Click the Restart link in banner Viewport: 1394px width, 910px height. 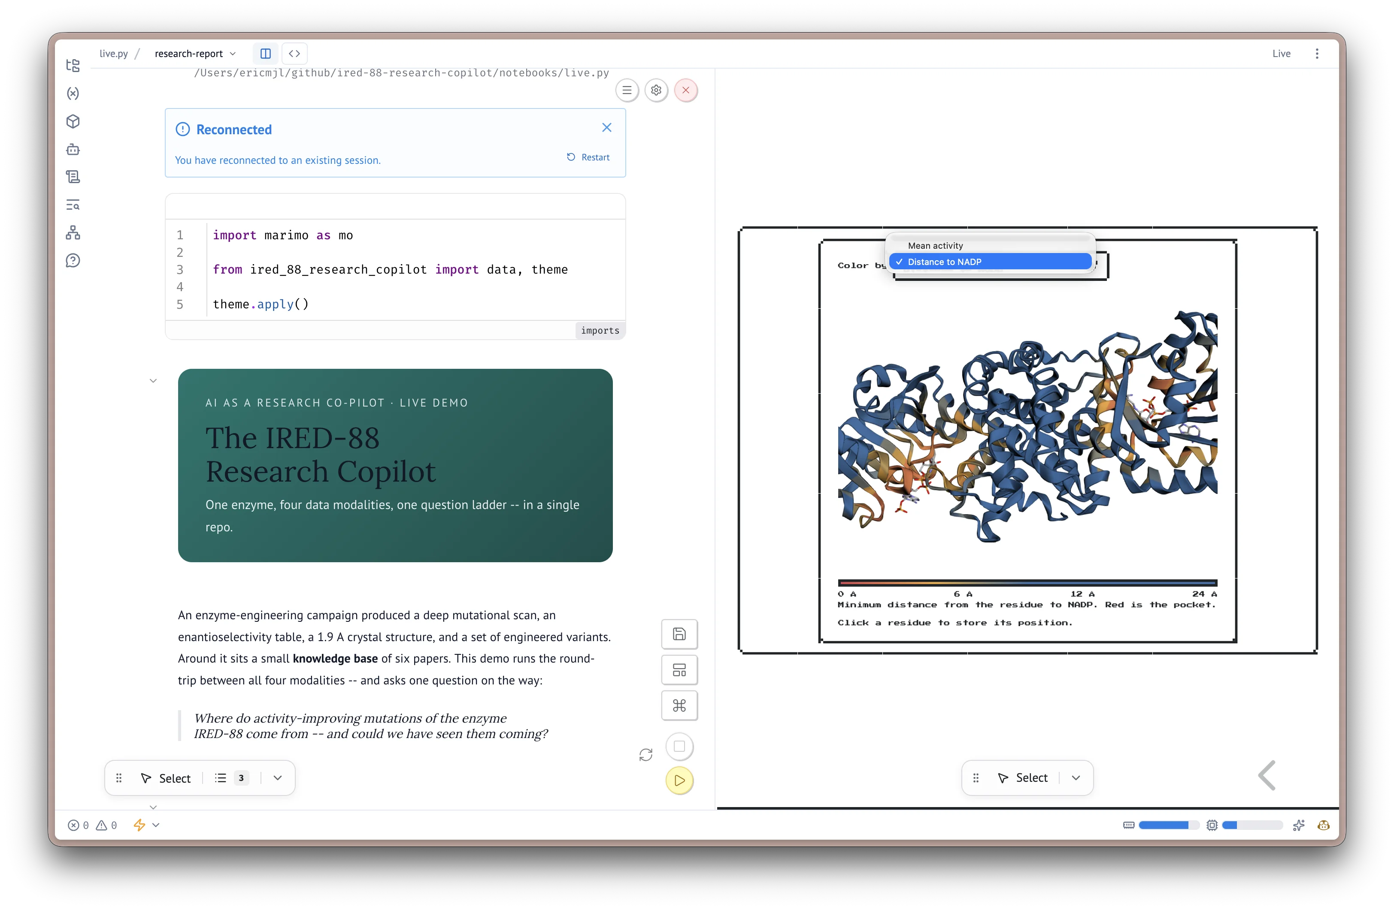coord(588,157)
